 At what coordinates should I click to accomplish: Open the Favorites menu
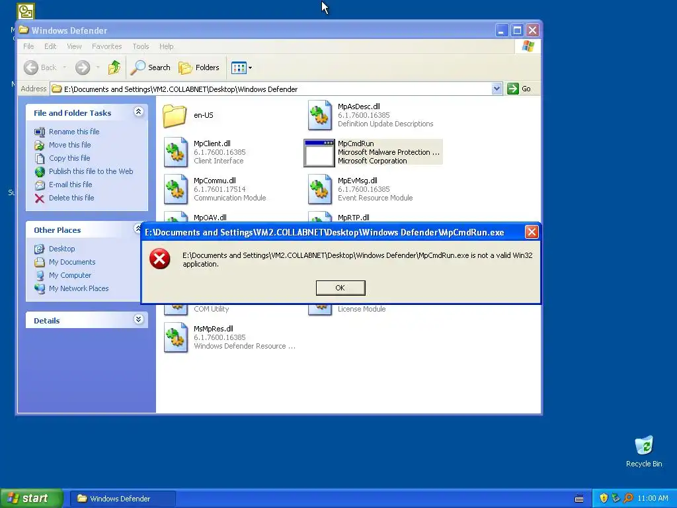(106, 46)
